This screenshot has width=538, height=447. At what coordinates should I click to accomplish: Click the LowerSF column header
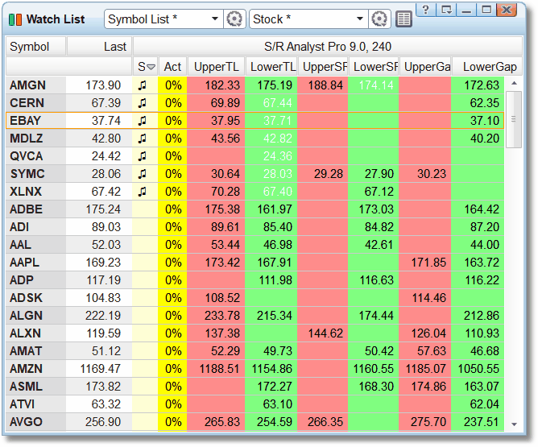pyautogui.click(x=374, y=67)
